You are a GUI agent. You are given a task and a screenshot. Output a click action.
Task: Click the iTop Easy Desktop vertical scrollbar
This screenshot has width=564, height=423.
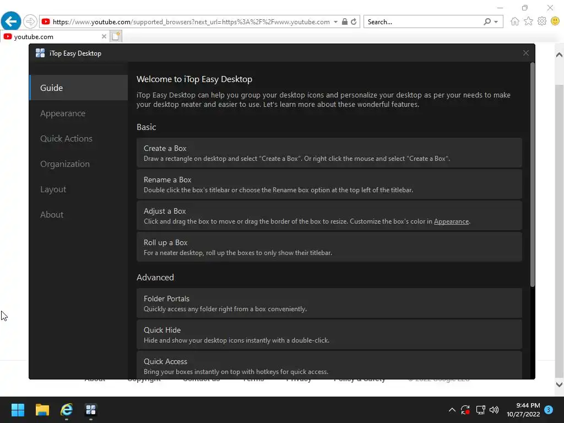pos(533,175)
